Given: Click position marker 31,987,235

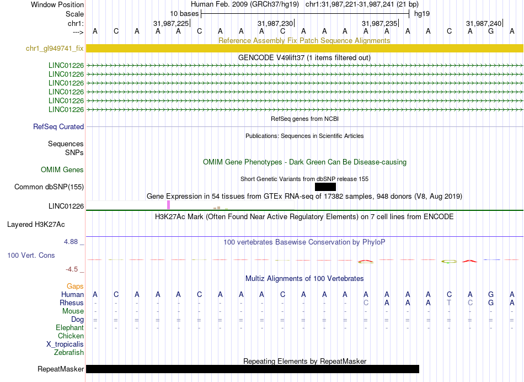Looking at the screenshot, I should 379,23.
